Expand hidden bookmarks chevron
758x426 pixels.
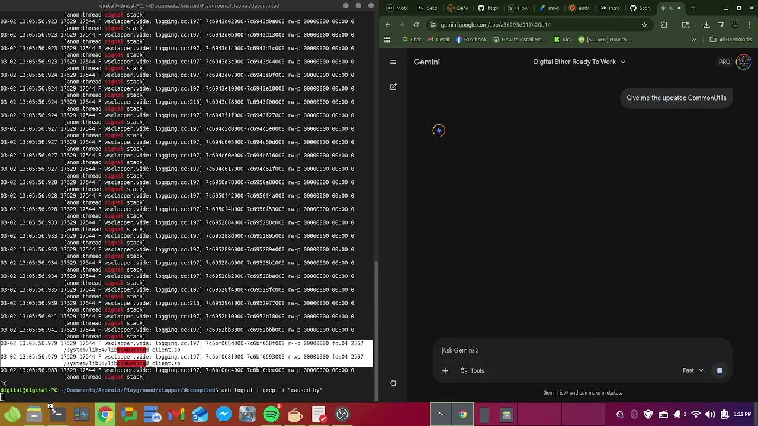click(693, 40)
